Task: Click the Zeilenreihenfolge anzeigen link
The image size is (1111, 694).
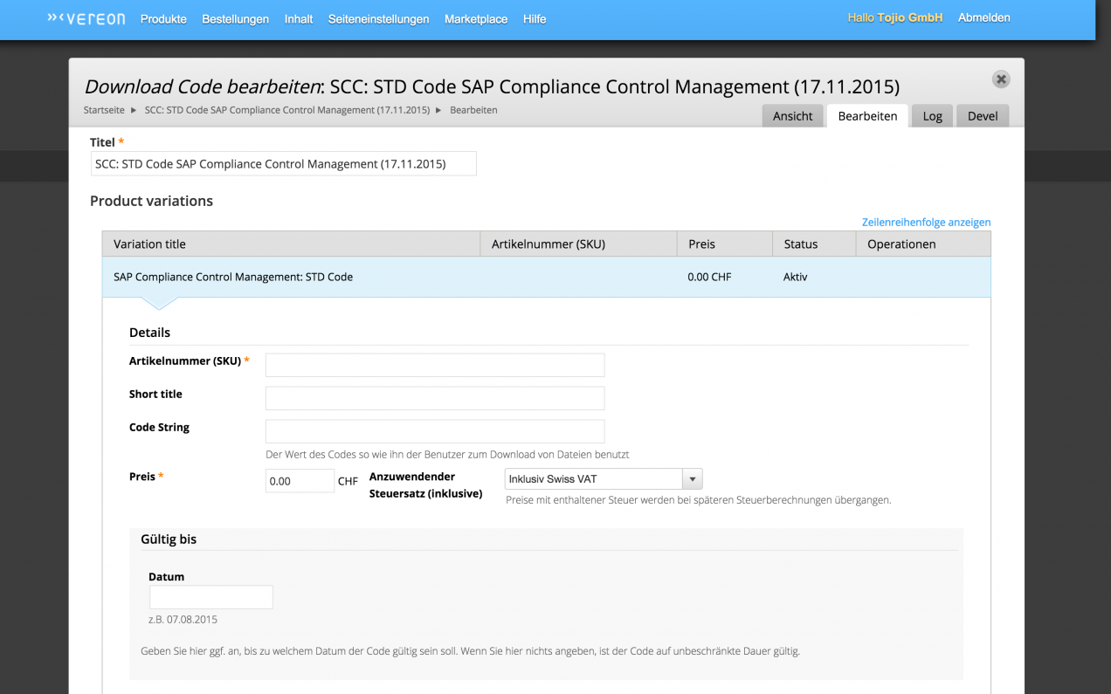Action: (x=926, y=223)
